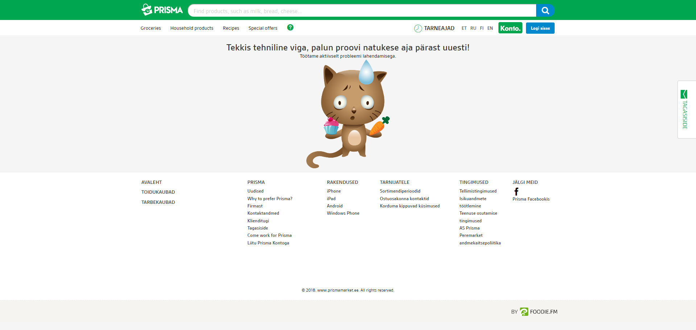Click the magnifying glass search button
The image size is (696, 330).
coord(545,11)
